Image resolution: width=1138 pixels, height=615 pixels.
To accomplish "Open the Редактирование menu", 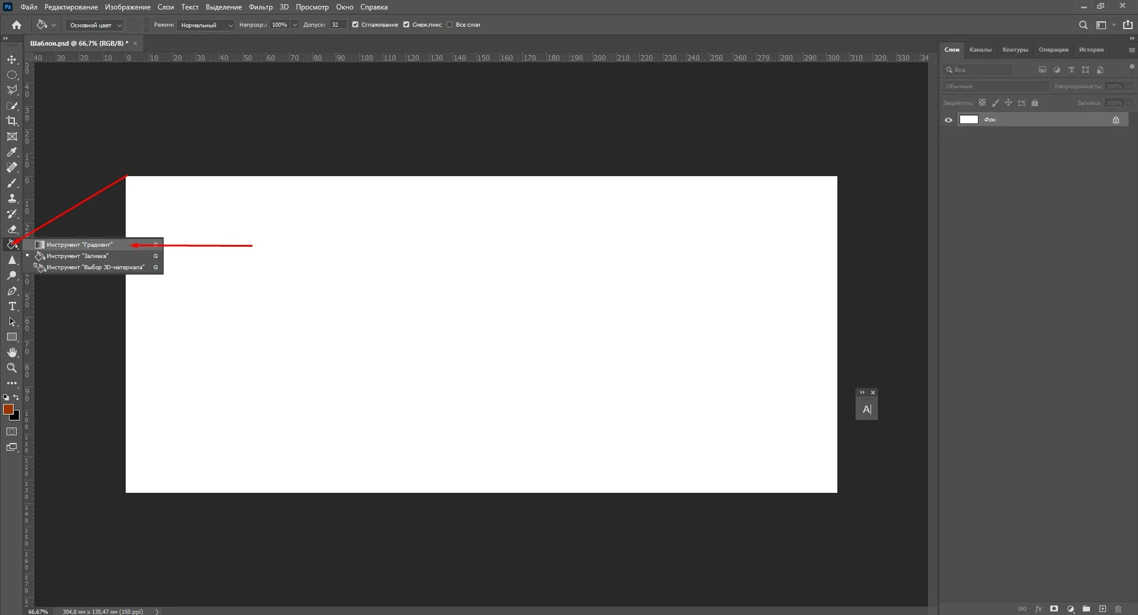I will pos(71,7).
